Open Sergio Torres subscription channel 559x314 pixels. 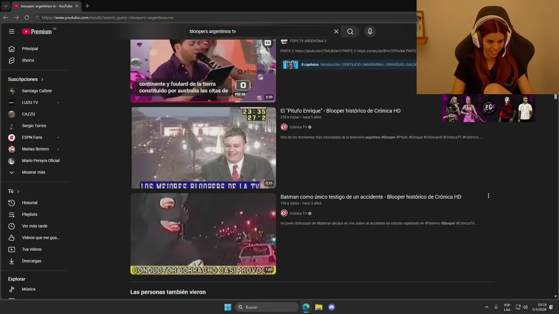click(x=34, y=126)
